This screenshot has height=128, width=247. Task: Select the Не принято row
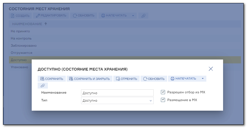[x=125, y=31]
